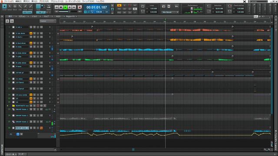Click the 00:01:01.187 time display
The width and height of the screenshot is (278, 156).
pyautogui.click(x=96, y=7)
